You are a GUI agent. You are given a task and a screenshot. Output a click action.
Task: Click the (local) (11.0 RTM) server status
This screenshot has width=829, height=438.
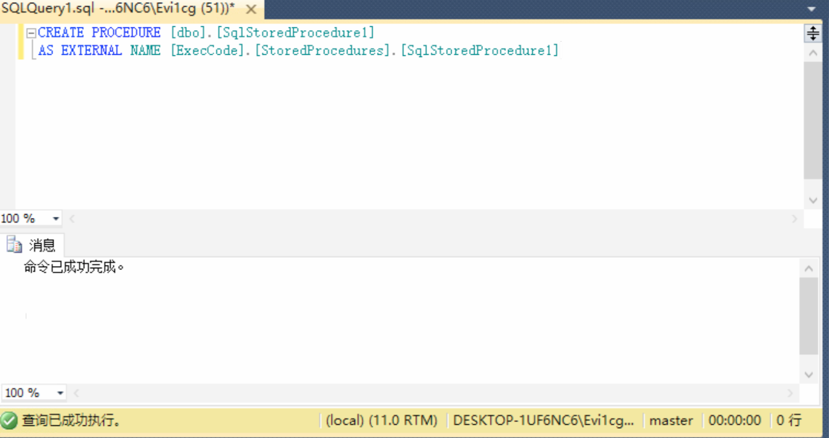point(382,420)
